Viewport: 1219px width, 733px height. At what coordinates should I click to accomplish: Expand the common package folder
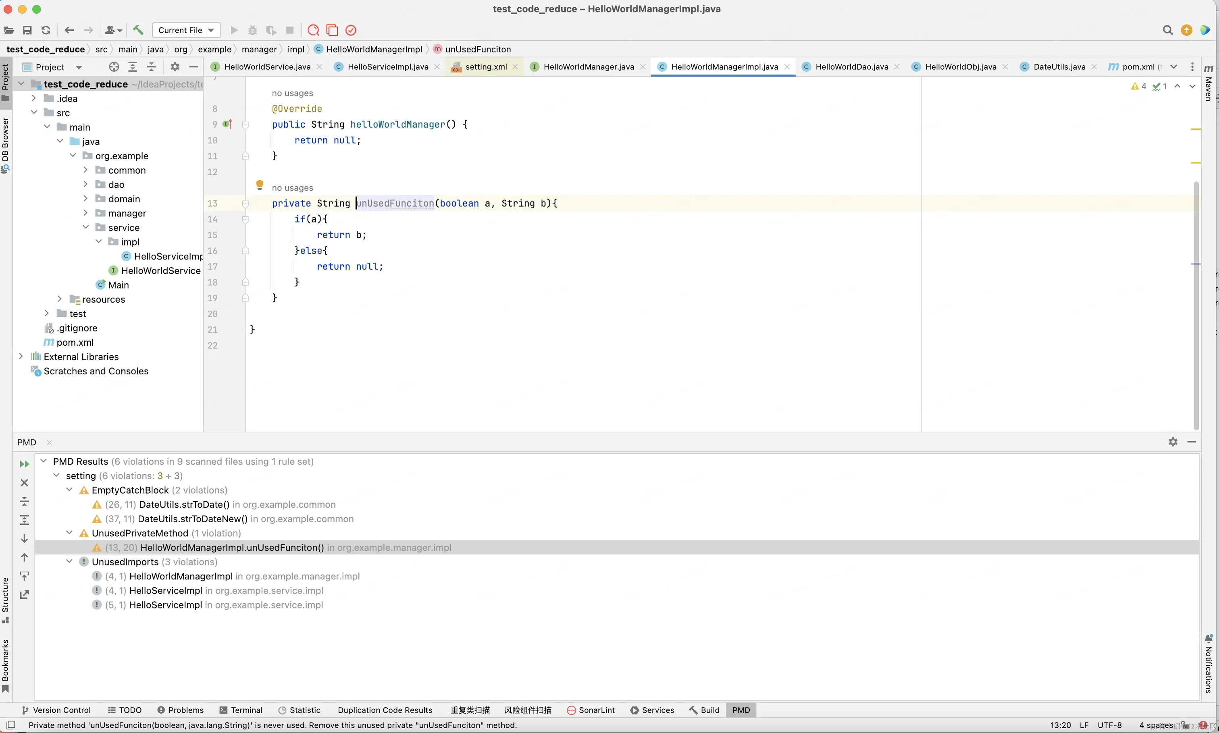click(85, 170)
